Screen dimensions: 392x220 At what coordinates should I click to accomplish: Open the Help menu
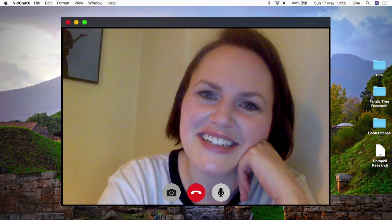(111, 3)
